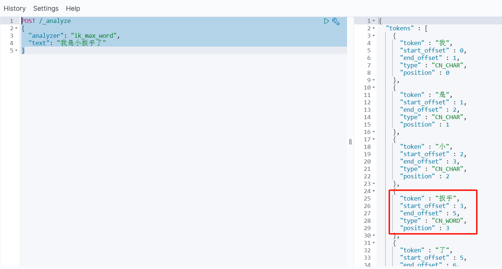Click the "position" : 2 line
Image resolution: width=502 pixels, height=269 pixels.
pos(425,176)
